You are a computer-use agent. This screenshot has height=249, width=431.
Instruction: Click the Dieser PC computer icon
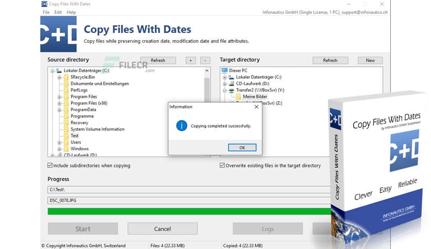225,70
